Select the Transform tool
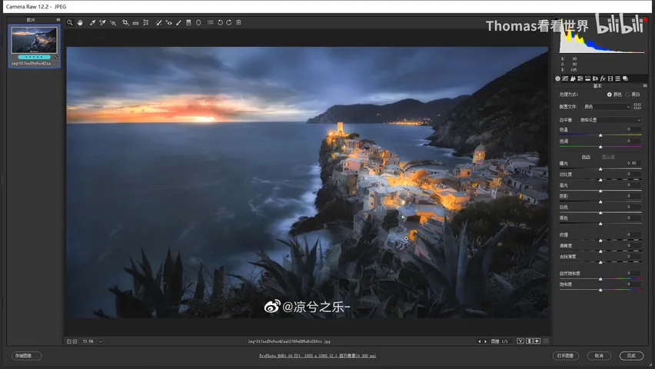Image resolution: width=655 pixels, height=369 pixels. [146, 22]
